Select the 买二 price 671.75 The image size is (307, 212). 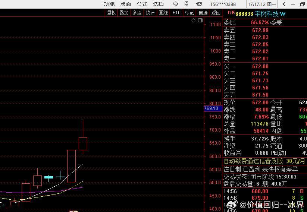coord(260,73)
